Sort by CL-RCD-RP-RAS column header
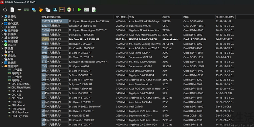 tap(225, 17)
